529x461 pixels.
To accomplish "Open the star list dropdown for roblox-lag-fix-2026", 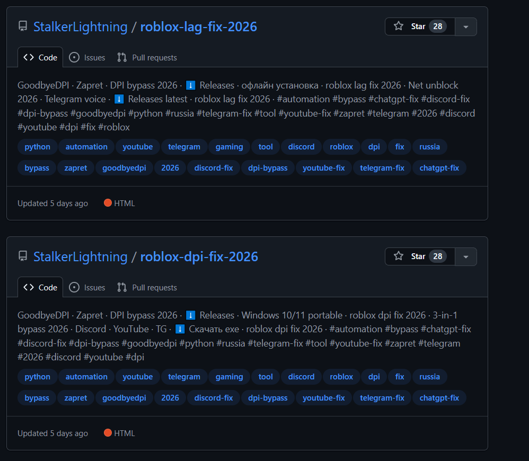I will click(x=465, y=26).
